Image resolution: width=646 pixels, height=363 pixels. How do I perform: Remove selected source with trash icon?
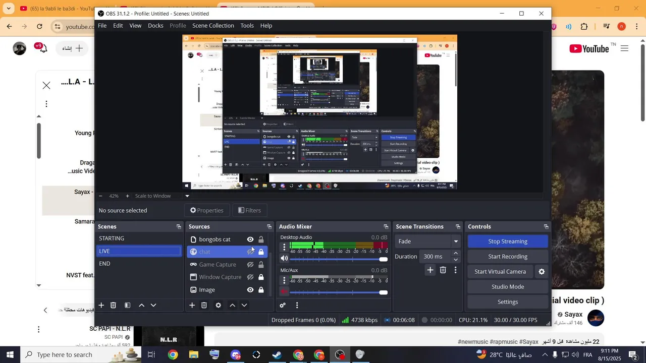pos(204,305)
